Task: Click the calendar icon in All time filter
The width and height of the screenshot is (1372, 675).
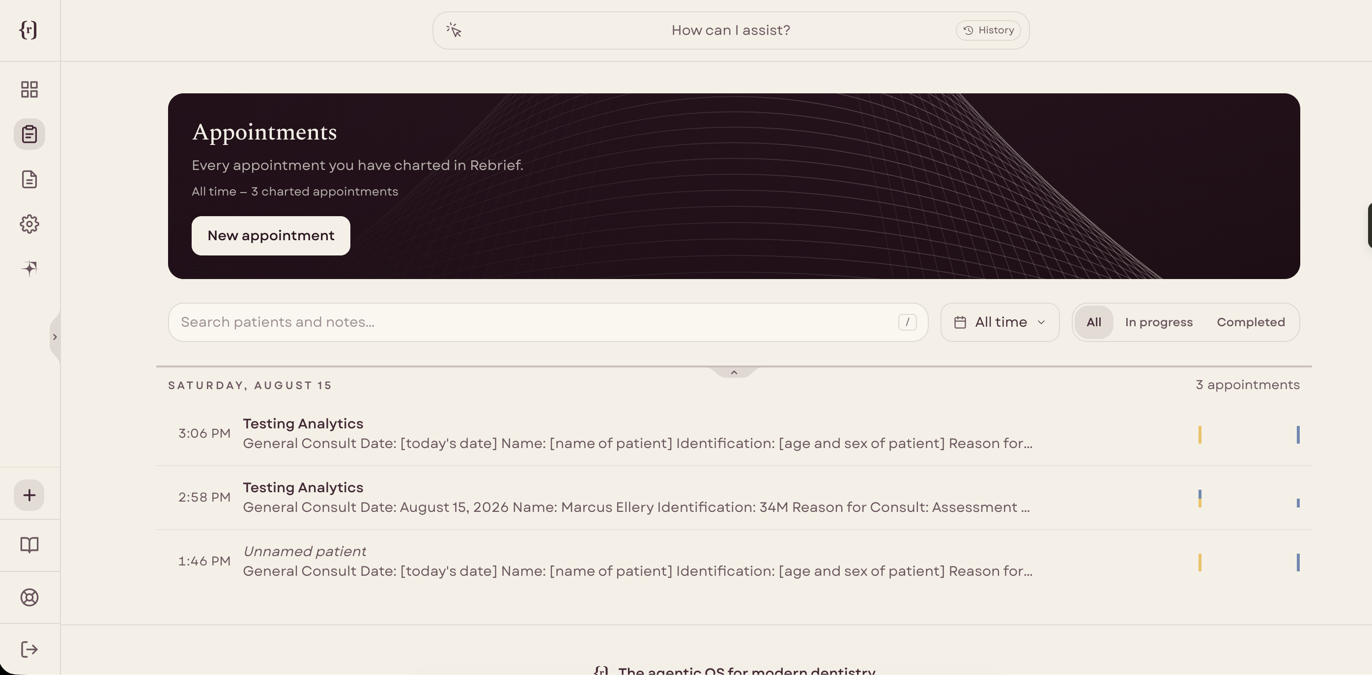Action: (960, 322)
